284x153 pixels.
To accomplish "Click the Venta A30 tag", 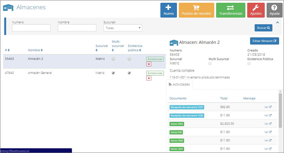I will (176, 132).
